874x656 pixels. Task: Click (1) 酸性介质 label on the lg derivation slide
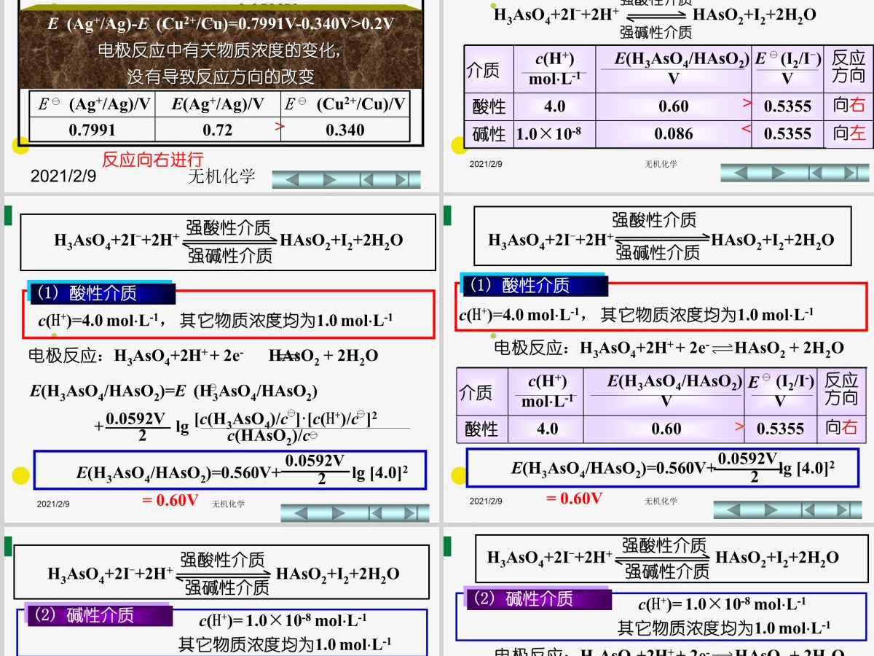101,293
